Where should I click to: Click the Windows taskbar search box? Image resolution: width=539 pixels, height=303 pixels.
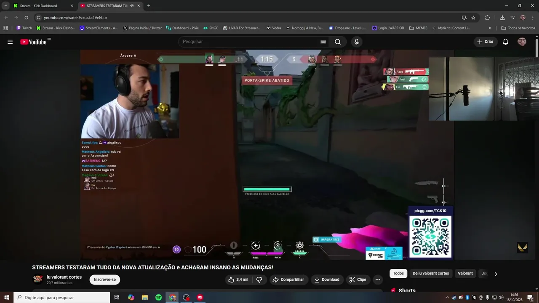pos(62,298)
